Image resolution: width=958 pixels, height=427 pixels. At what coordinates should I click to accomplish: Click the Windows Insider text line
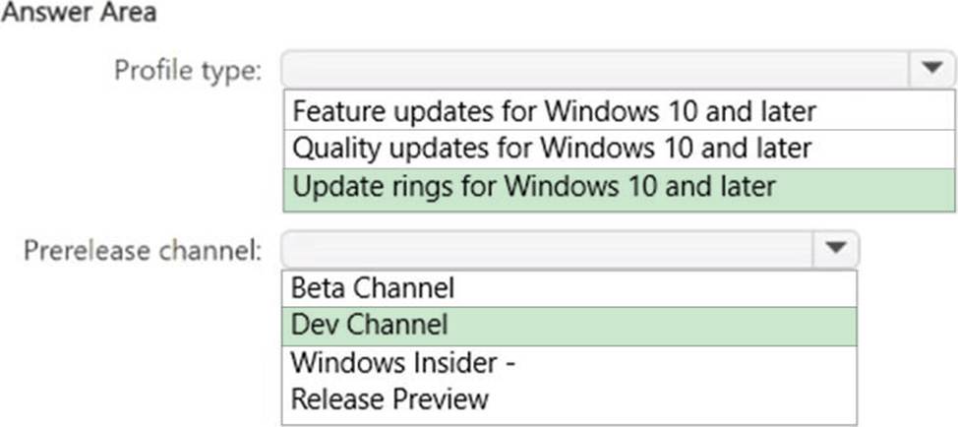404,362
